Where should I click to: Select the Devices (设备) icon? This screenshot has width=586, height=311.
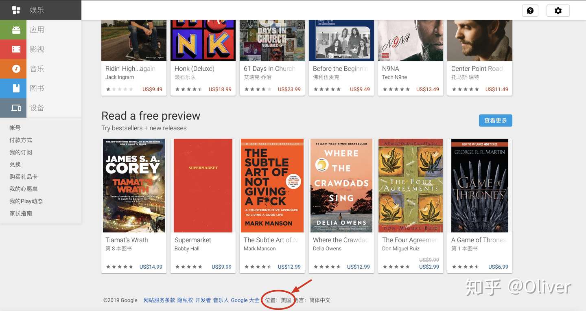pos(16,108)
